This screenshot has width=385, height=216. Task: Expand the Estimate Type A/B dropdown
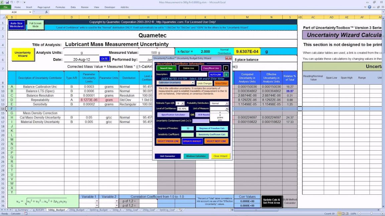click(182, 103)
